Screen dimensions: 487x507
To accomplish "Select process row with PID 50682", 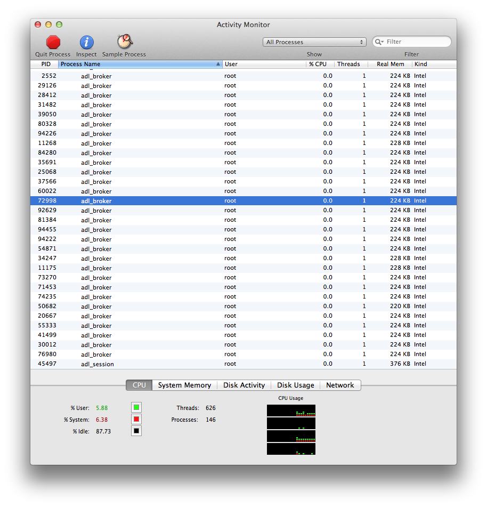I will point(243,306).
